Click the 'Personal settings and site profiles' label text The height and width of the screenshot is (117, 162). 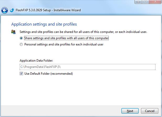(x=64, y=44)
